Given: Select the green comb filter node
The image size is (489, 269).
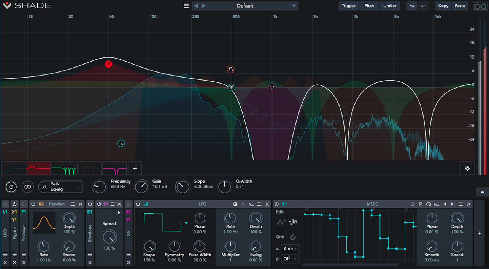Looking at the screenshot, I should pyautogui.click(x=232, y=87).
